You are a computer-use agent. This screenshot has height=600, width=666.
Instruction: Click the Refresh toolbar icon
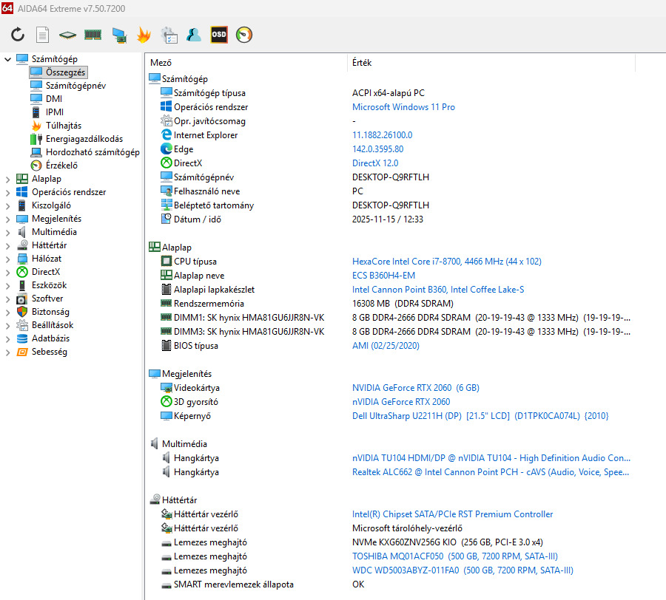18,34
